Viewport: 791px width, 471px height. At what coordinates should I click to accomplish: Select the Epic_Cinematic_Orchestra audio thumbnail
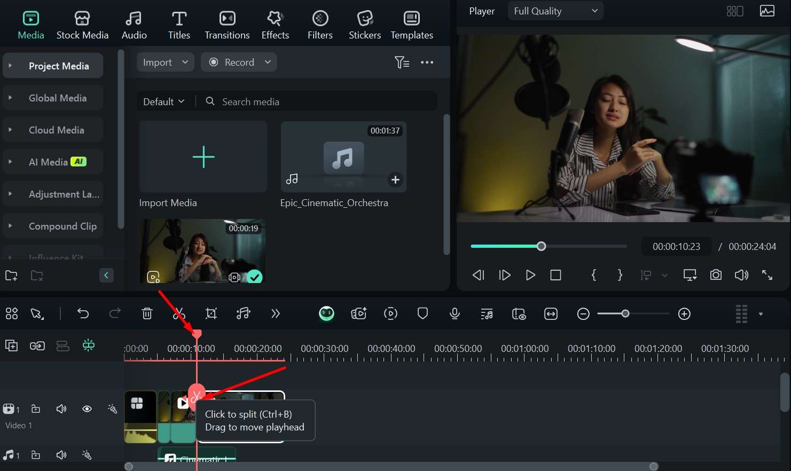coord(343,156)
